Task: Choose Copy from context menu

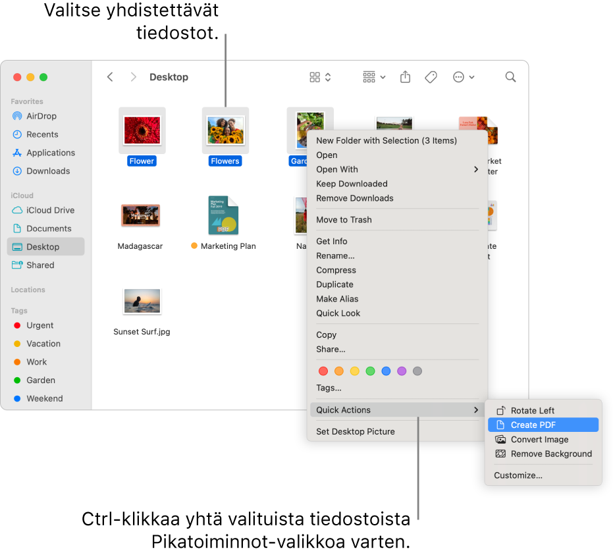Action: tap(397, 334)
